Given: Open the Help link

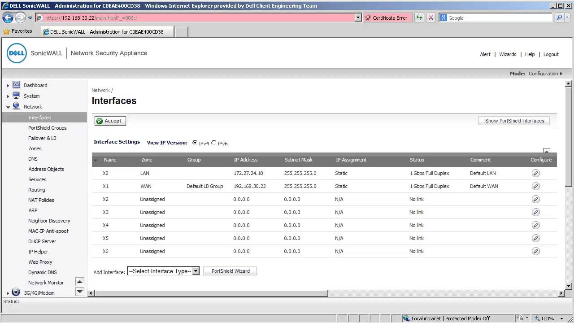Looking at the screenshot, I should pos(530,54).
